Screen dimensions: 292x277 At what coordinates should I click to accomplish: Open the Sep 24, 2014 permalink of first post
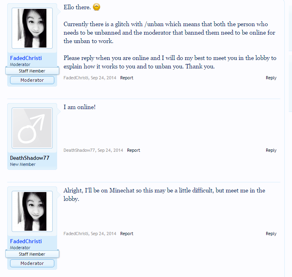click(103, 78)
